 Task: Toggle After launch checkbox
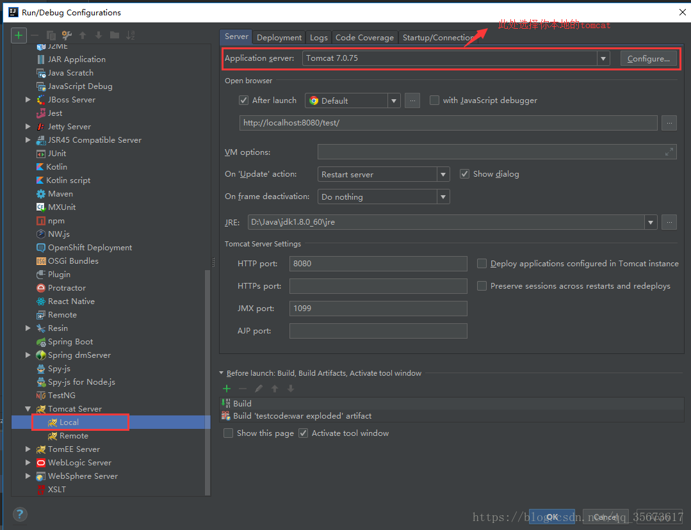(244, 100)
